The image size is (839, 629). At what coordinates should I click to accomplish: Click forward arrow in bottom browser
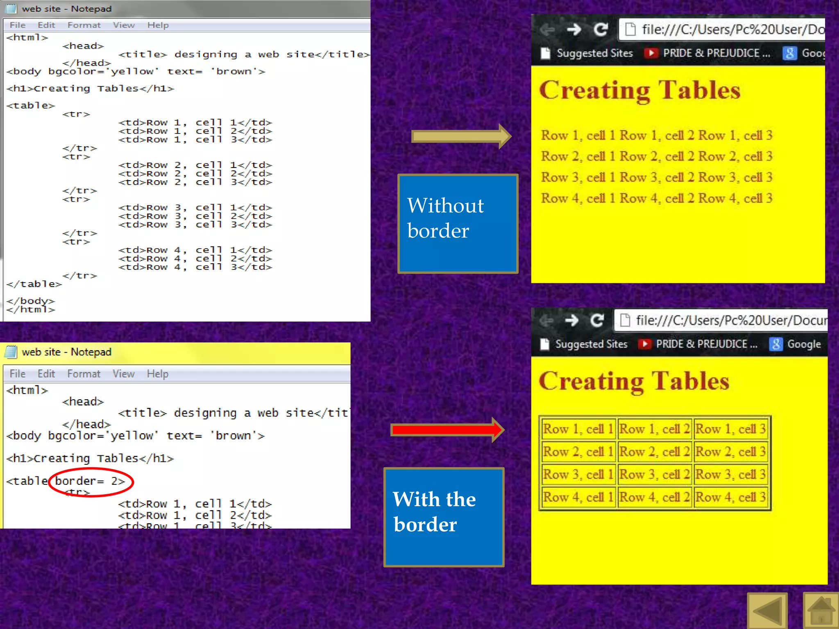coord(571,320)
